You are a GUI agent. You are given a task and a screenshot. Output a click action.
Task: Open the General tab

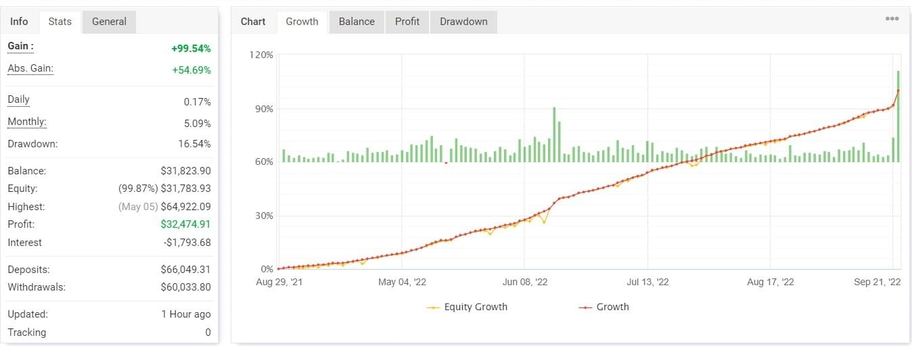click(109, 22)
